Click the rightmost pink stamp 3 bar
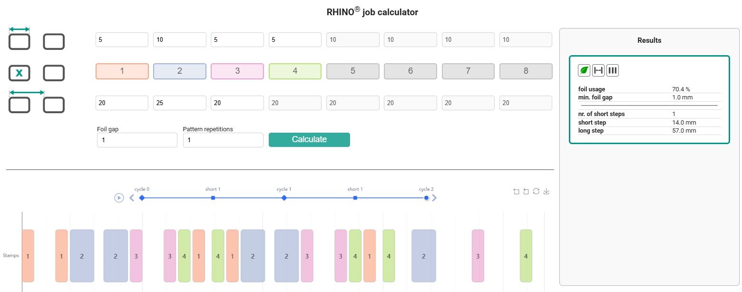 coord(478,256)
